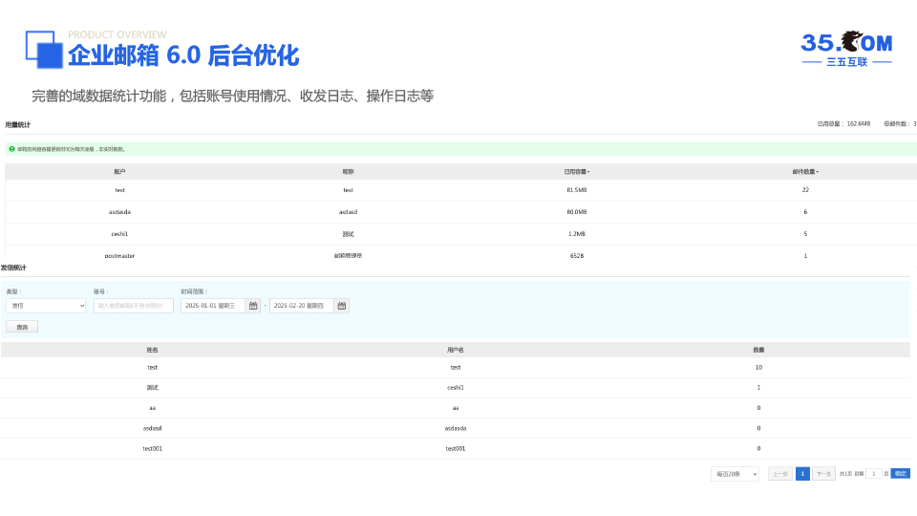
Task: Open the 类型 dropdown showing 发信
Action: [x=46, y=306]
